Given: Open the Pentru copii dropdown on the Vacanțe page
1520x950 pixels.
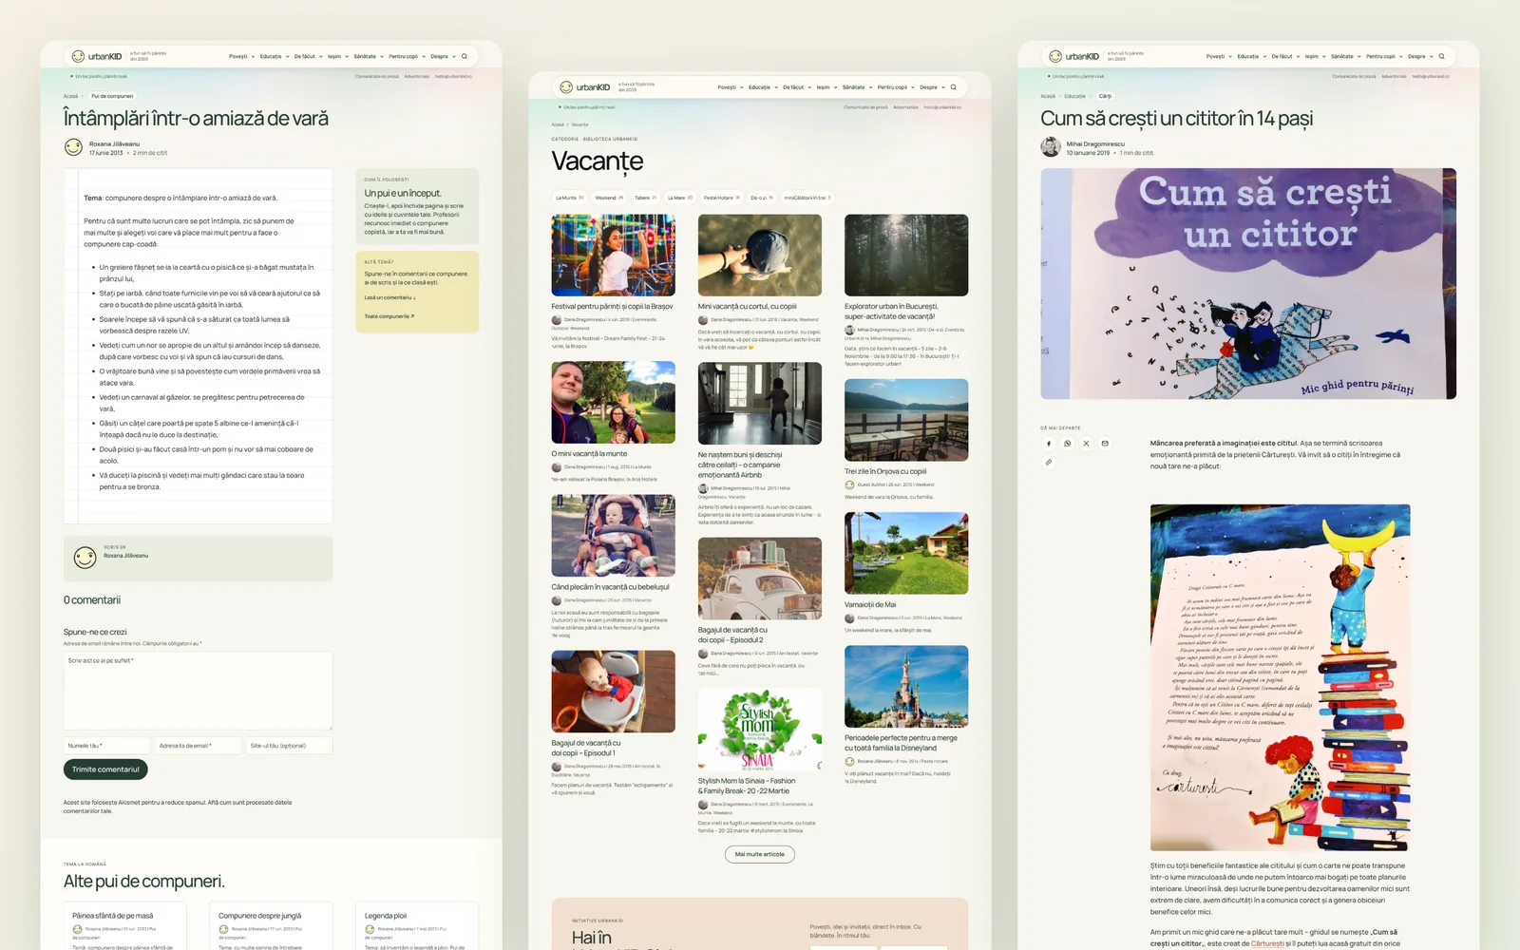Looking at the screenshot, I should pos(895,87).
